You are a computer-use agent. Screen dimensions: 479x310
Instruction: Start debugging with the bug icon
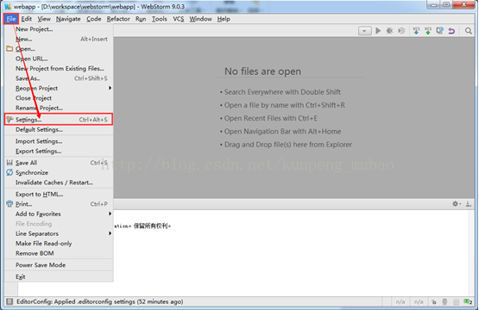click(390, 31)
